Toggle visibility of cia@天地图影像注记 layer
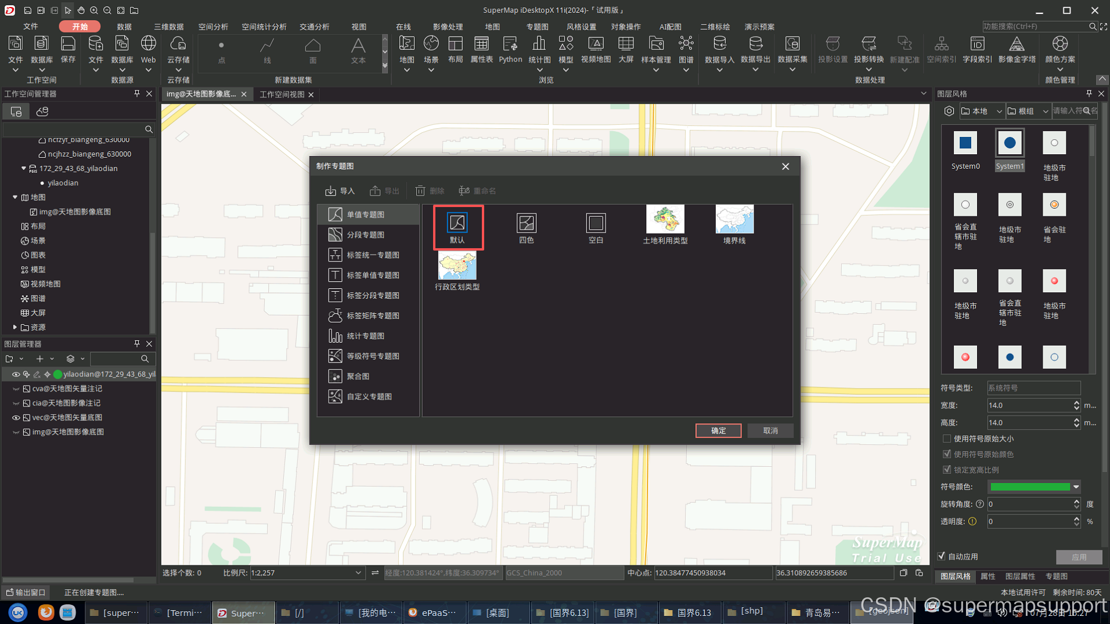This screenshot has width=1110, height=624. pos(16,404)
